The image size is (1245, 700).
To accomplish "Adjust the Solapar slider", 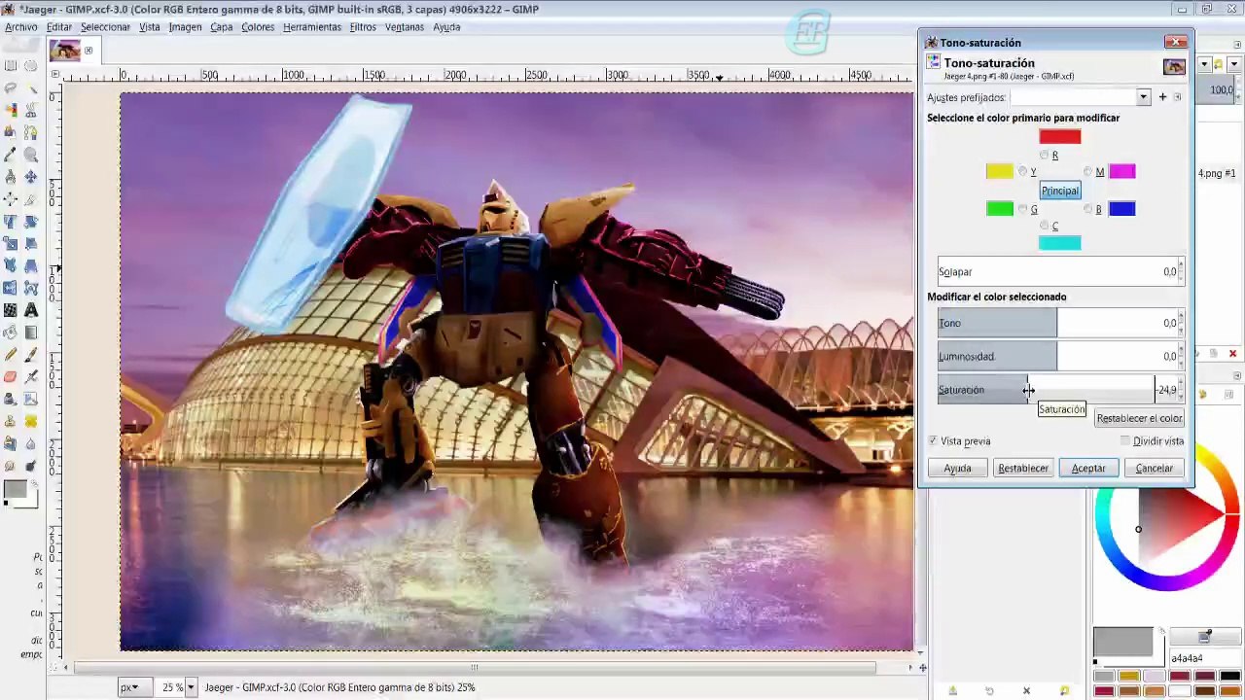I will (x=1060, y=272).
